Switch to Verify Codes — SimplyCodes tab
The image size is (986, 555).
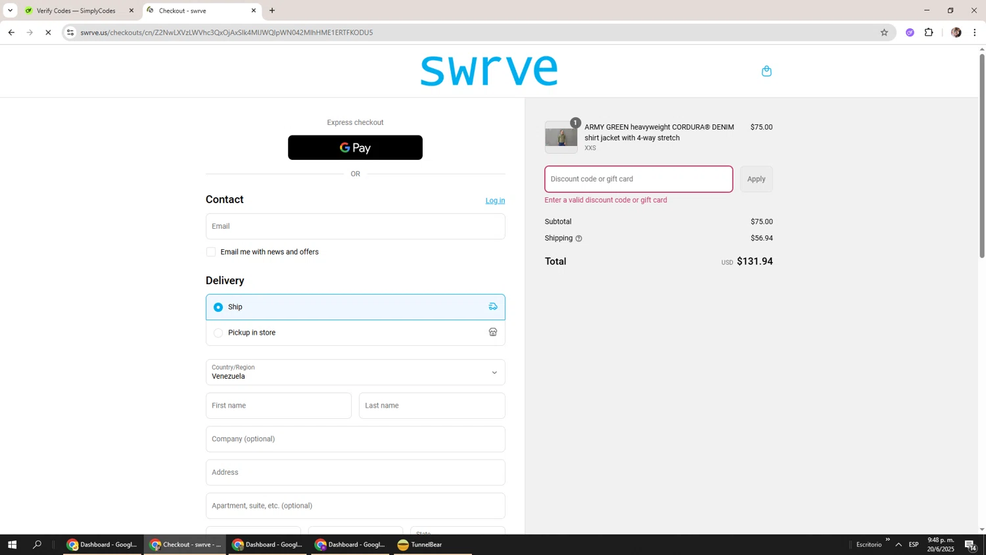76,11
